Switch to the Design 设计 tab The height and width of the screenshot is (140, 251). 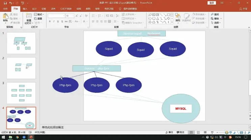click(34, 9)
